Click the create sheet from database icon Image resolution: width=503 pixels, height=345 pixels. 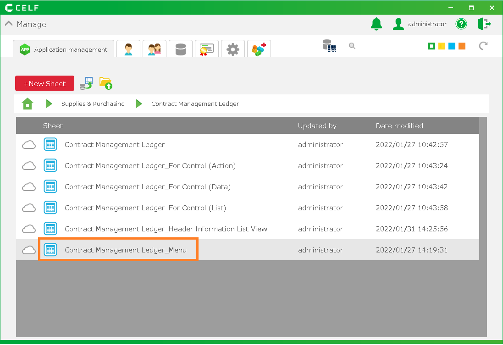[x=86, y=83]
